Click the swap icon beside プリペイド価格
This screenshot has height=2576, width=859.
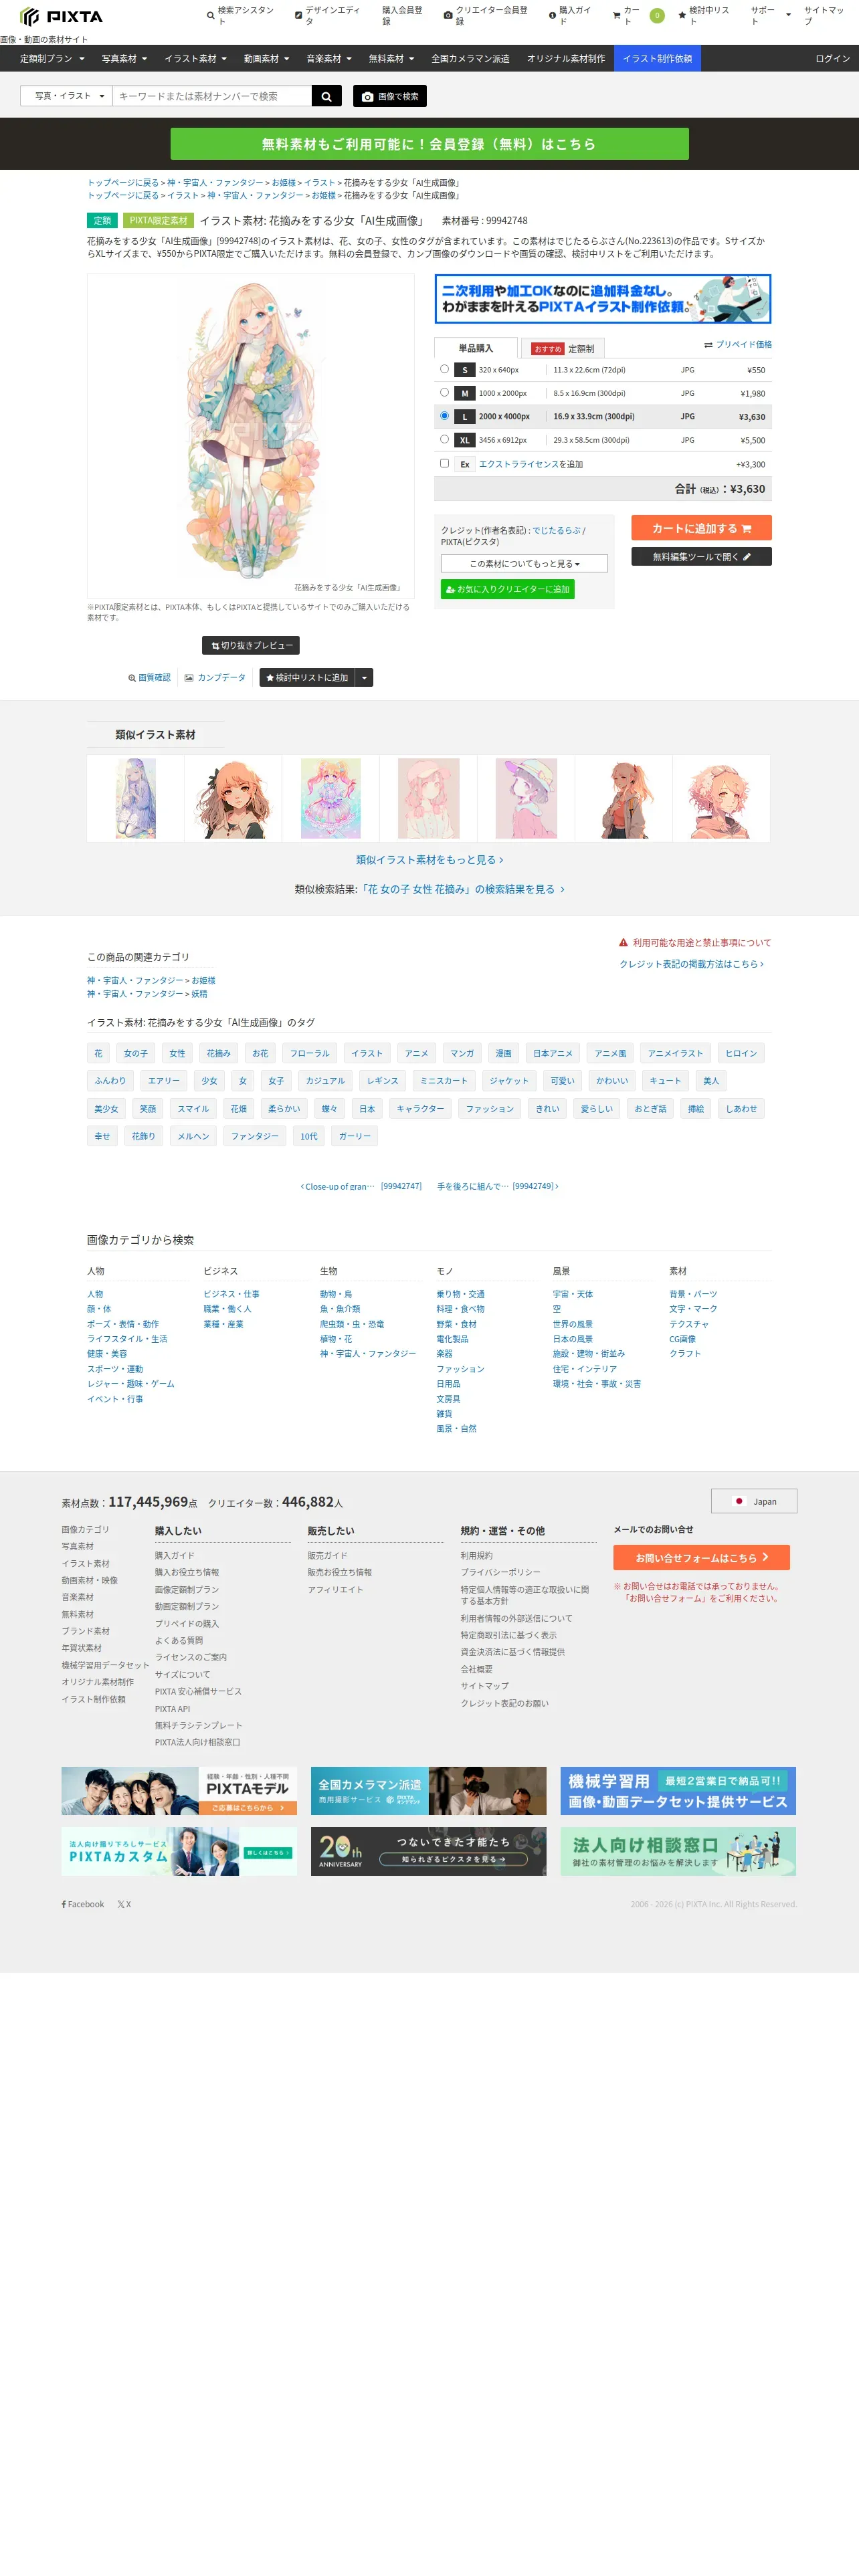tap(708, 345)
